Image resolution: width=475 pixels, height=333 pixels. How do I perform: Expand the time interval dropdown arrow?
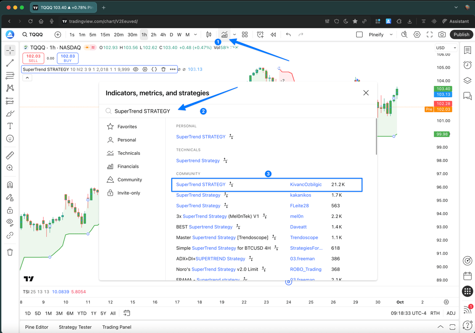point(196,35)
